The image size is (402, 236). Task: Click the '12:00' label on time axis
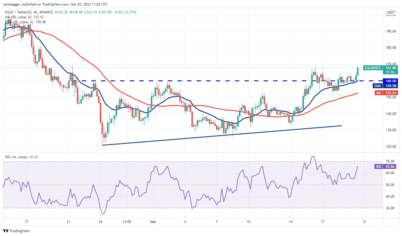pos(127,221)
